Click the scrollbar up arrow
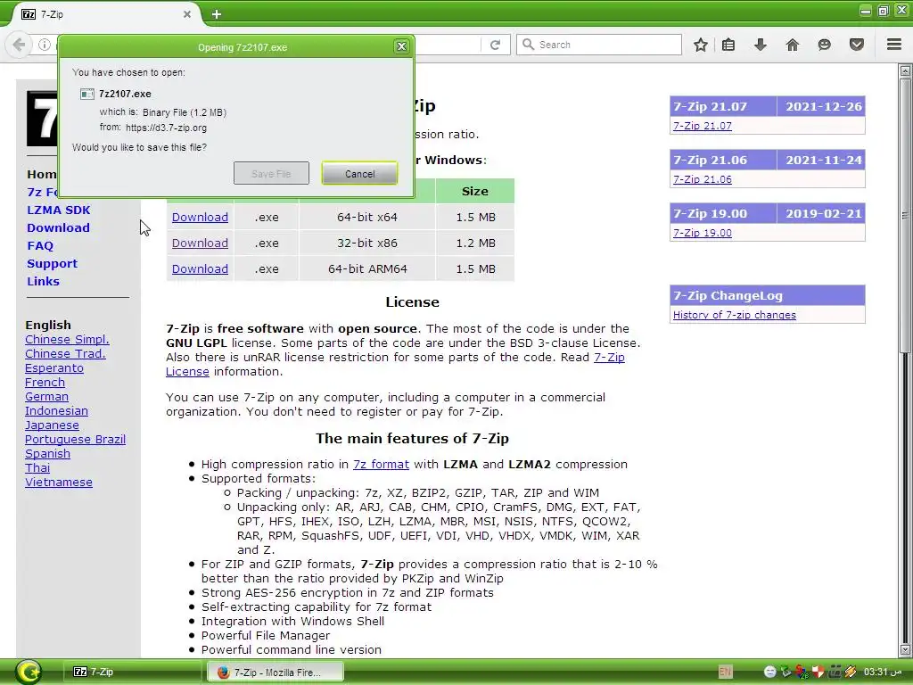The image size is (913, 685). 905,71
